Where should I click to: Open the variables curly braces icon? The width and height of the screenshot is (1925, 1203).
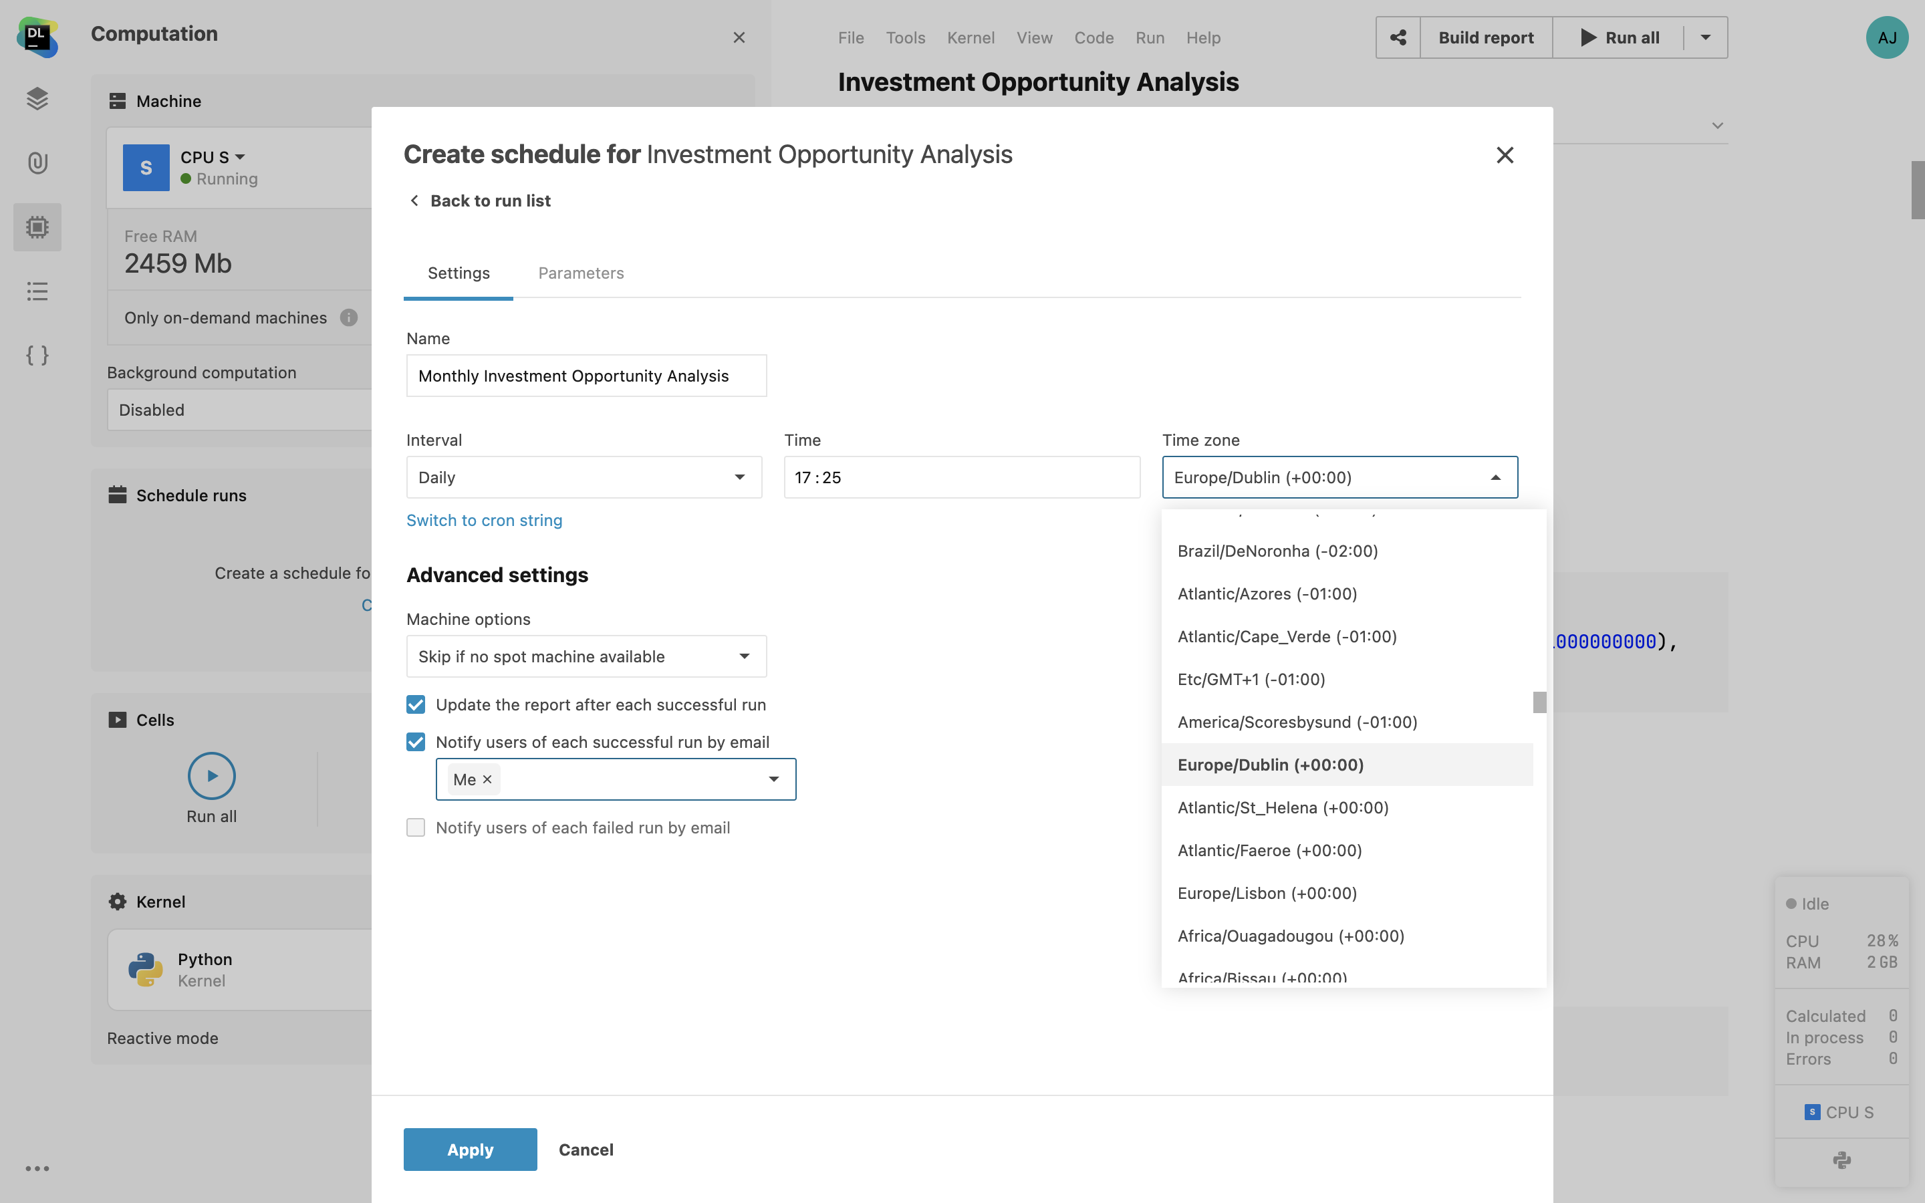[37, 355]
